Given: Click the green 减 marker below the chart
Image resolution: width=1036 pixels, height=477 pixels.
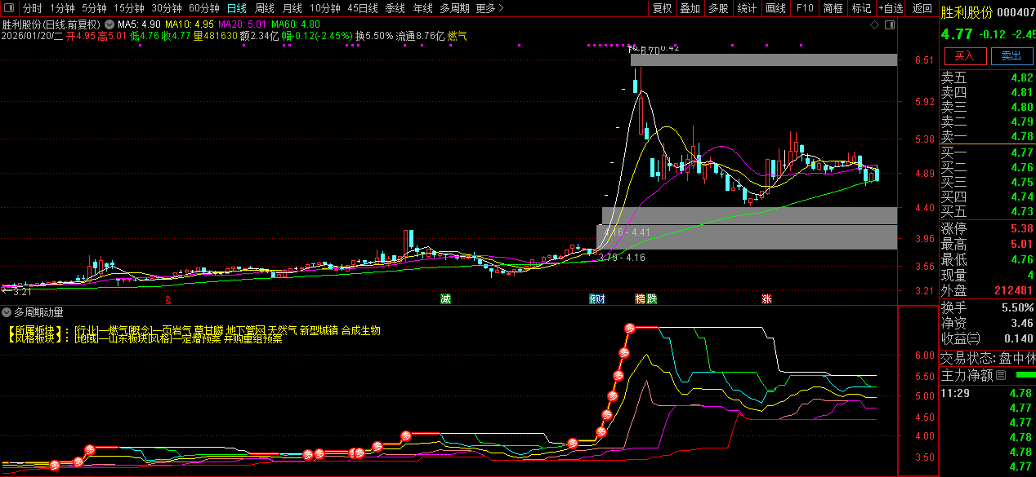Looking at the screenshot, I should (x=445, y=299).
